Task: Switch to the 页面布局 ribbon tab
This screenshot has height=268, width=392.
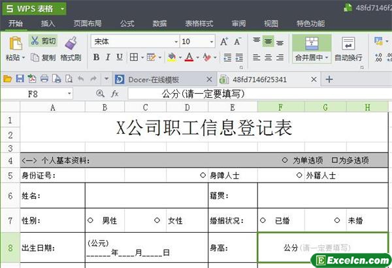Action: pyautogui.click(x=88, y=23)
